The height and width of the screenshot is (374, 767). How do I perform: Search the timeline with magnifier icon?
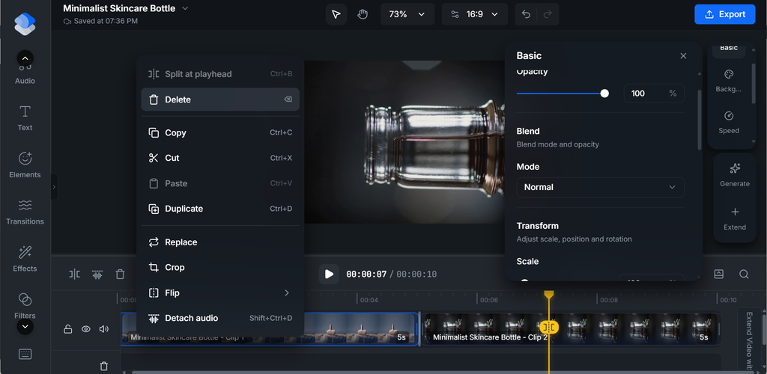[744, 274]
